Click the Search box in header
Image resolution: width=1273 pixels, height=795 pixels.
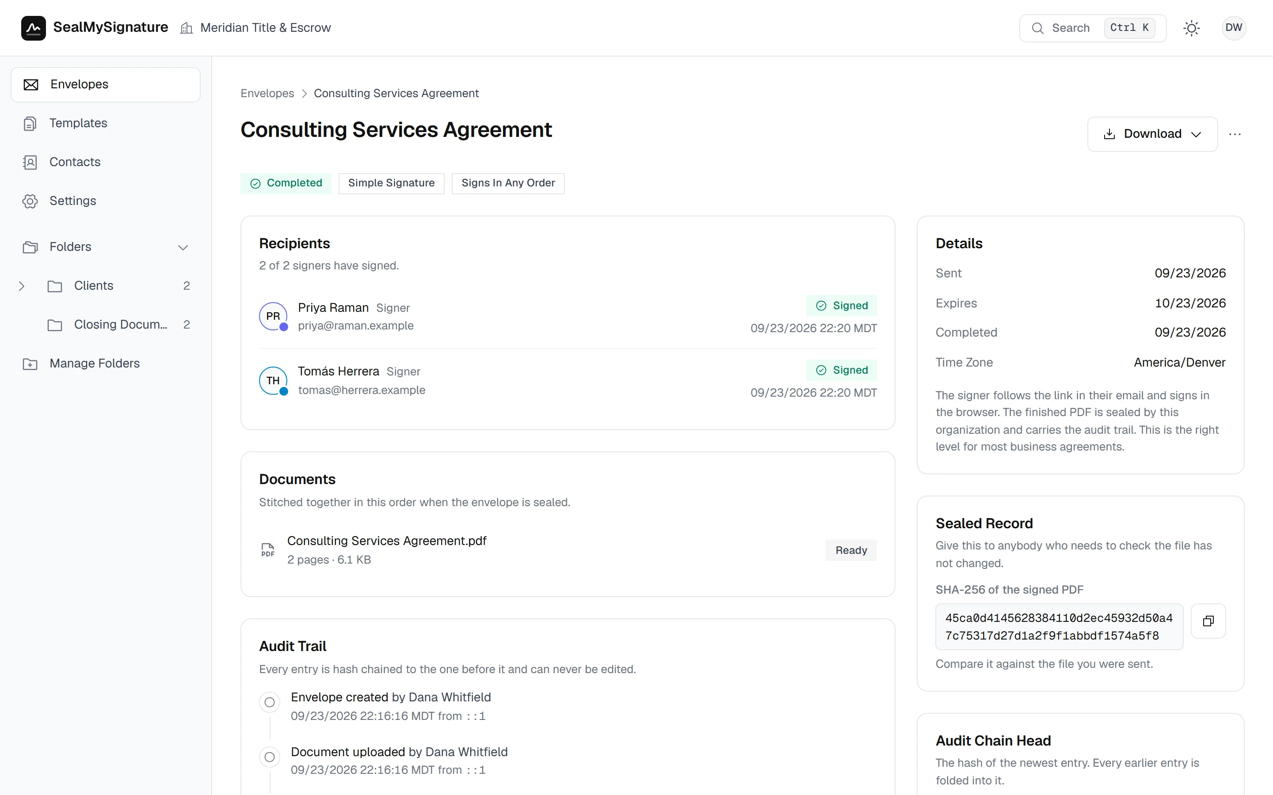pyautogui.click(x=1093, y=28)
